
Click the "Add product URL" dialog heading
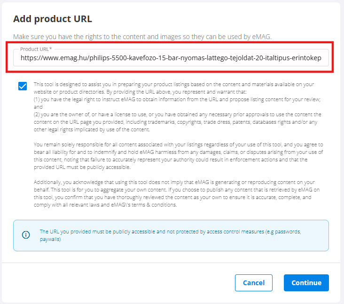click(x=53, y=19)
